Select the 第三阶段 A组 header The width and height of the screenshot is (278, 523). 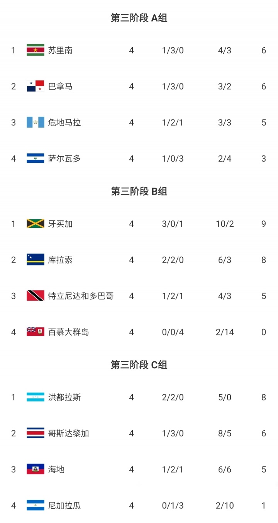[139, 18]
